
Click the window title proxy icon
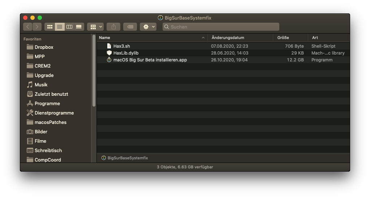click(x=160, y=18)
